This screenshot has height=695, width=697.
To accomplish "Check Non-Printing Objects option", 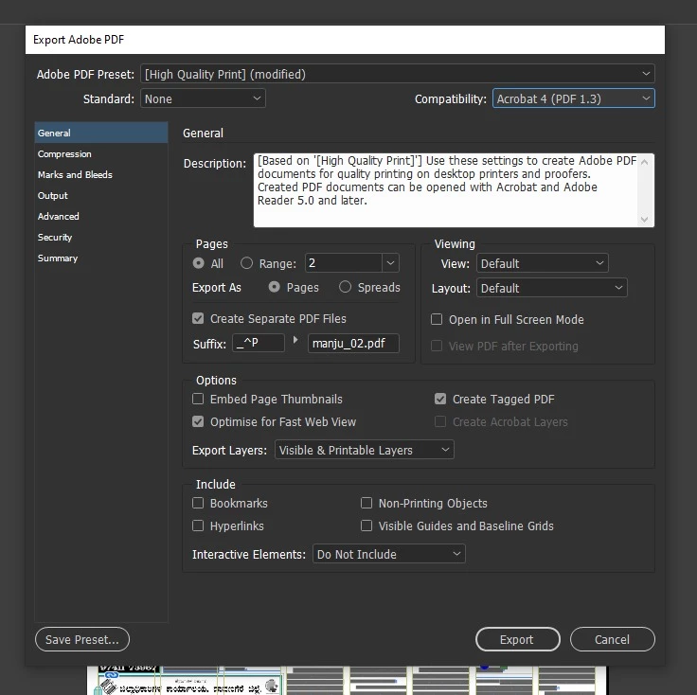I will [366, 503].
